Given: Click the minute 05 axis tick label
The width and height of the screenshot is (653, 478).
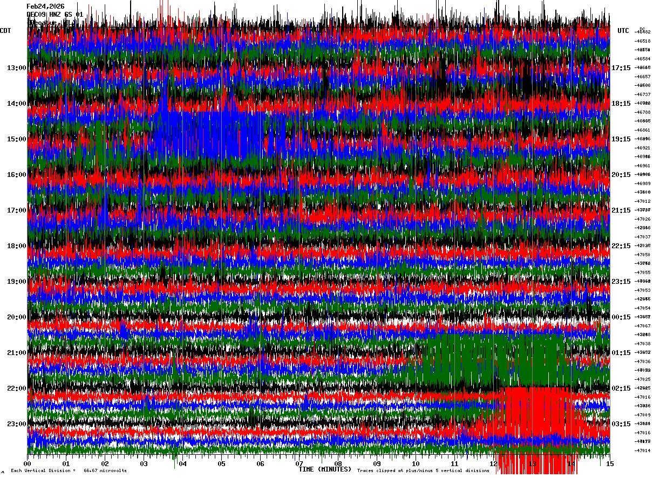Looking at the screenshot, I should click(x=222, y=464).
